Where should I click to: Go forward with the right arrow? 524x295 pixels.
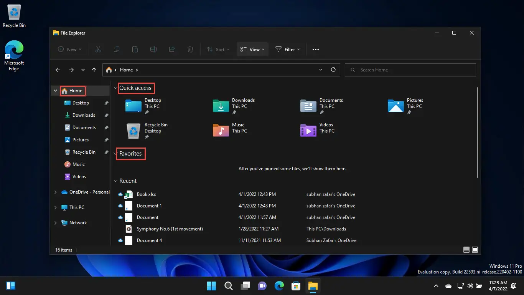(71, 70)
